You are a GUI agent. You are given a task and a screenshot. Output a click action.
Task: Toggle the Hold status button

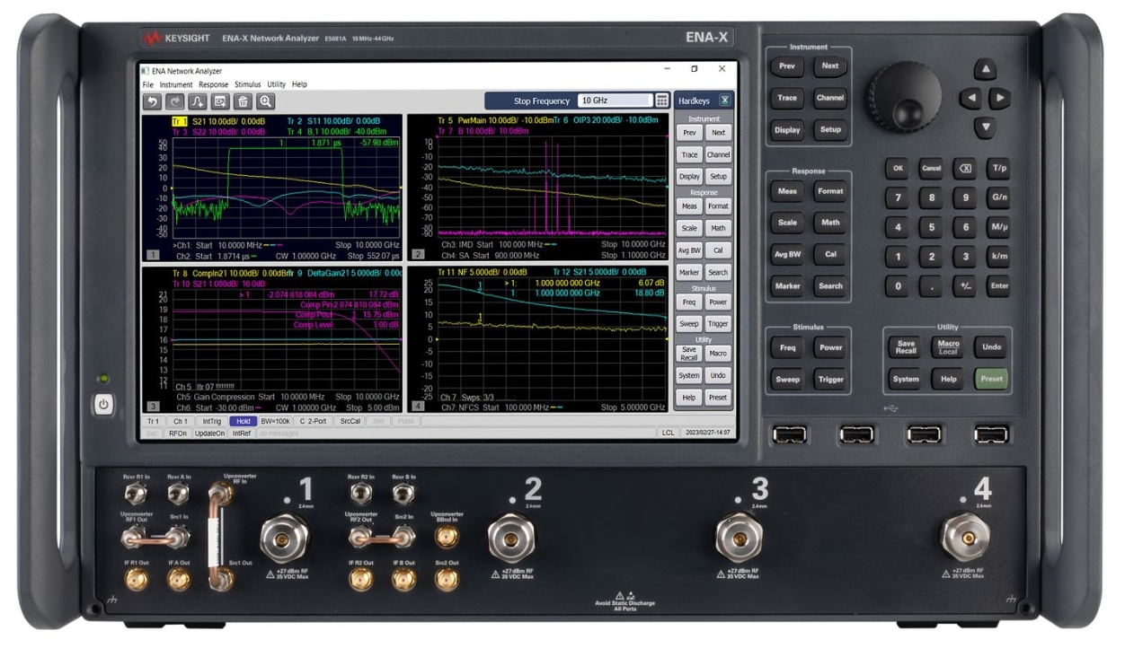point(243,421)
